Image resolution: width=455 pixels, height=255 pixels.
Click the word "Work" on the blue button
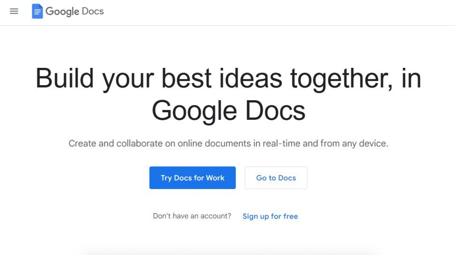tap(215, 178)
